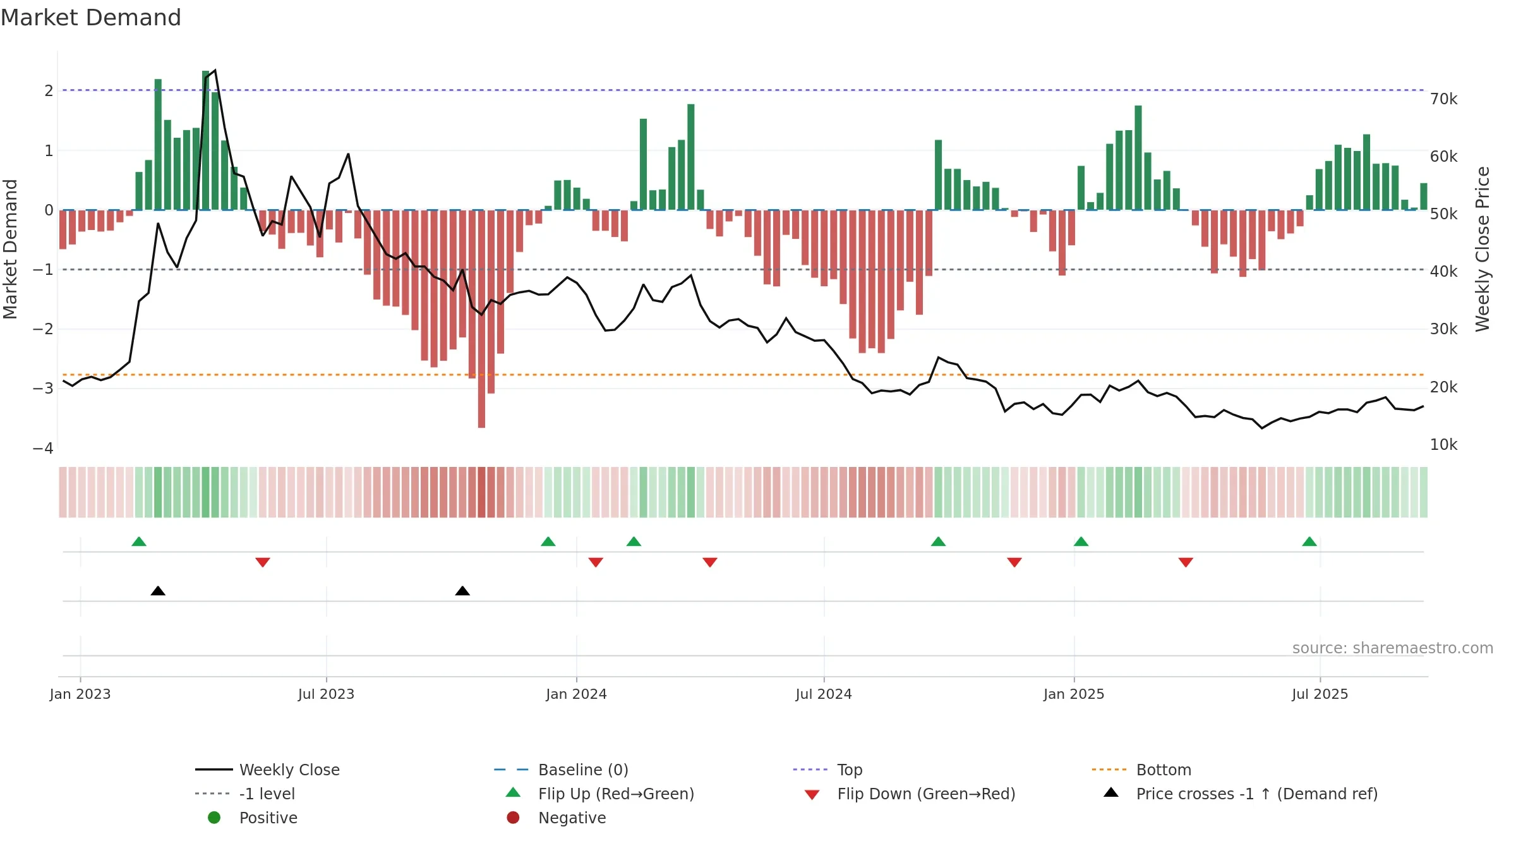Viewport: 1516px width, 853px height.
Task: Click the Market Demand chart title
Action: 91,18
